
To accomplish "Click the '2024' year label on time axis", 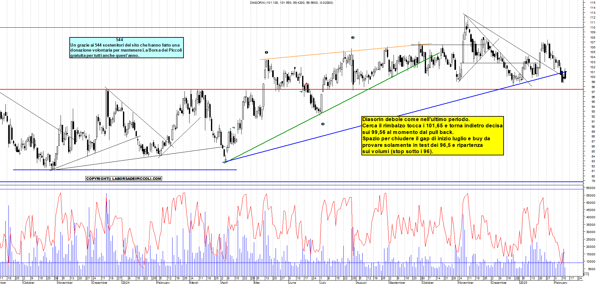I will 126,282.
